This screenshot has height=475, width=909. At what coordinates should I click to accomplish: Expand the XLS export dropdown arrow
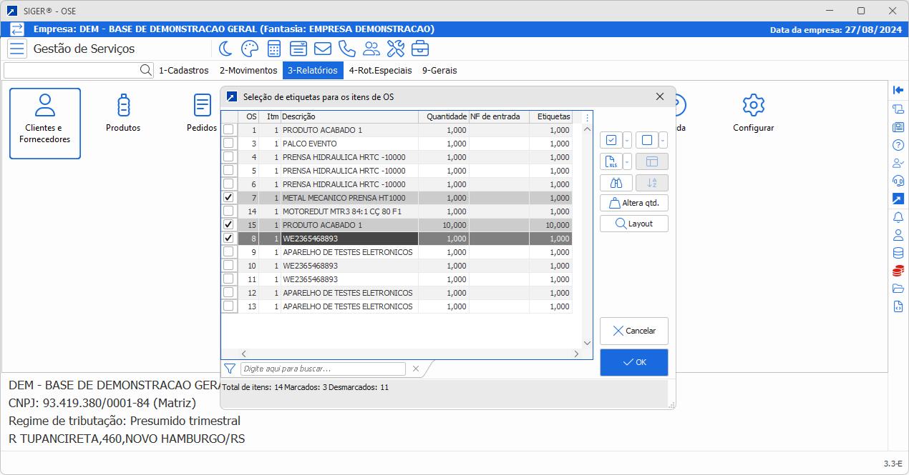(627, 161)
